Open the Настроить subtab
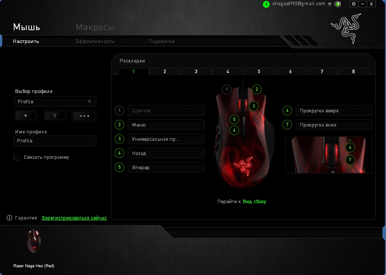Screen dimensions: 386x275 26,41
